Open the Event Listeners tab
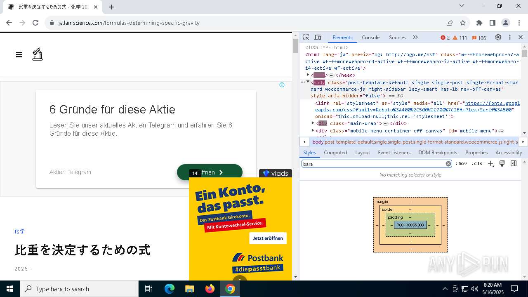This screenshot has height=297, width=528. click(x=394, y=152)
